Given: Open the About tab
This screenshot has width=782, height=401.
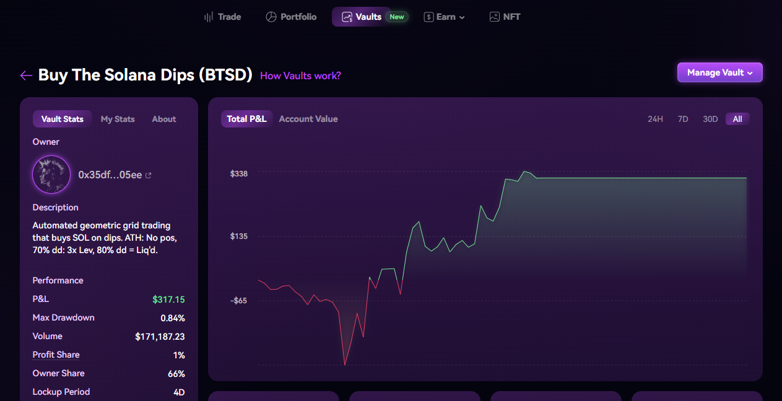Looking at the screenshot, I should pyautogui.click(x=164, y=119).
